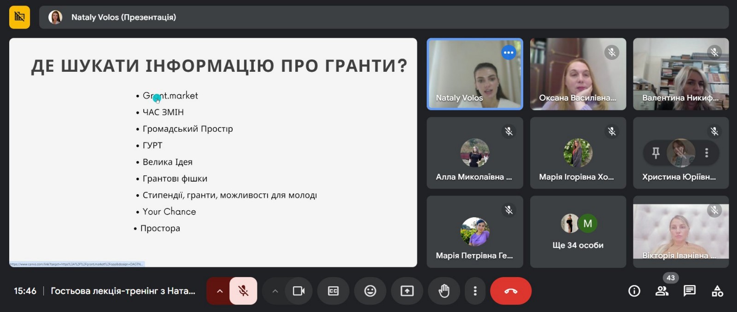Click muted mic icon on Марія Петрівна tile
737x312 pixels.
[x=509, y=210]
